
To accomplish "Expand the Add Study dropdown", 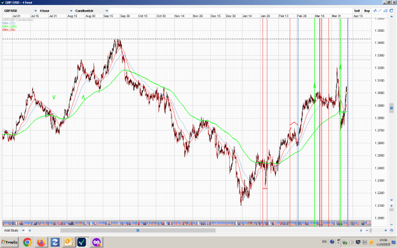I will pos(14,230).
